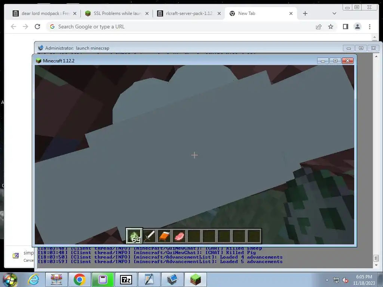Click the launch minecrap console title icon
The image size is (383, 287).
click(x=40, y=48)
